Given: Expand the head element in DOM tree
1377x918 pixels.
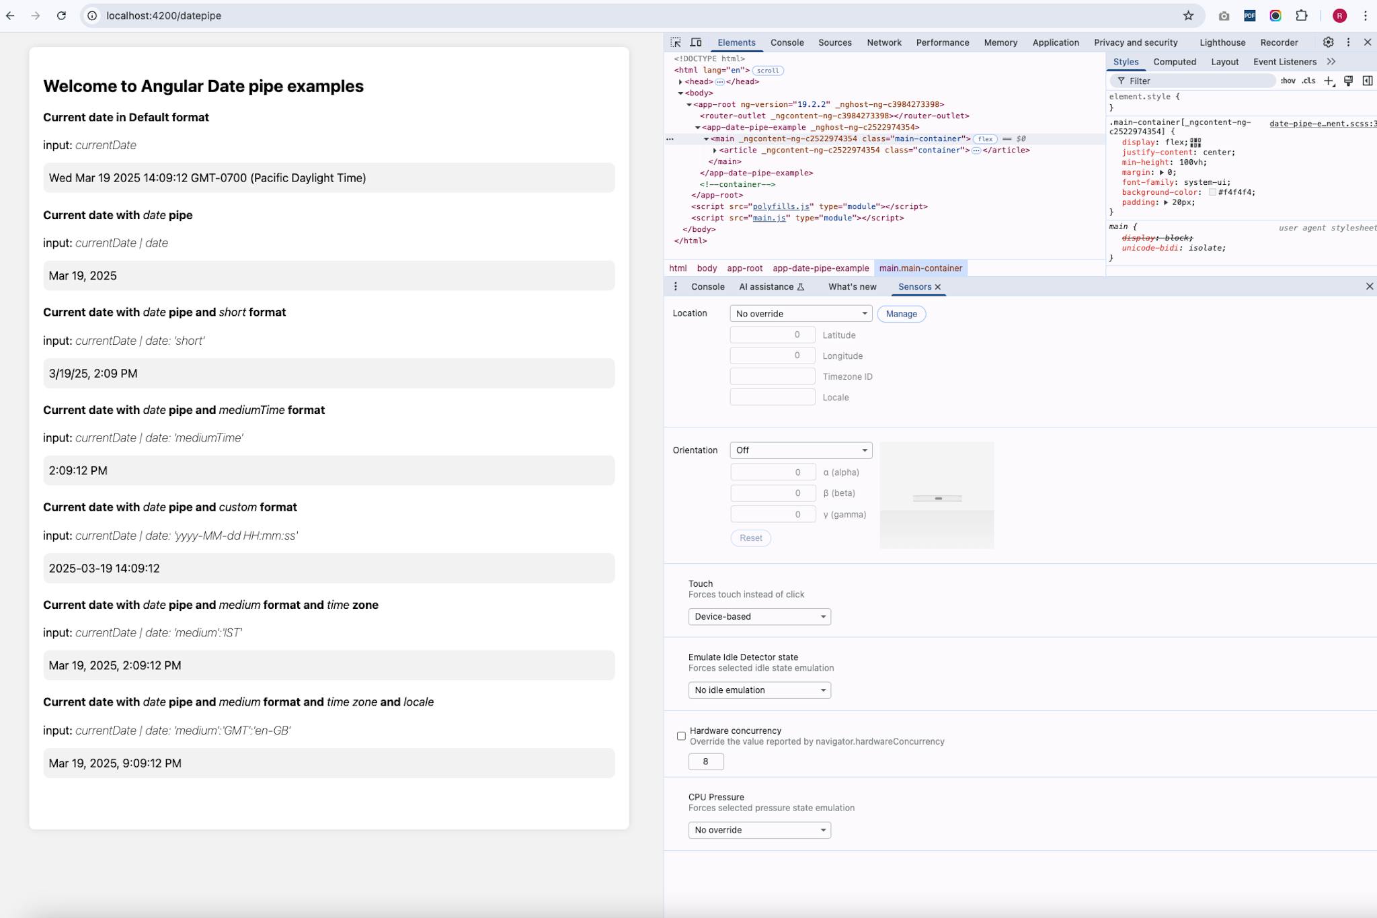Looking at the screenshot, I should point(680,81).
